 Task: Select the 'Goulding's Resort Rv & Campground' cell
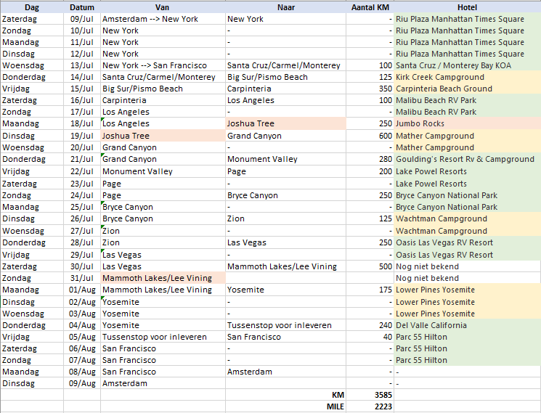tap(467, 159)
